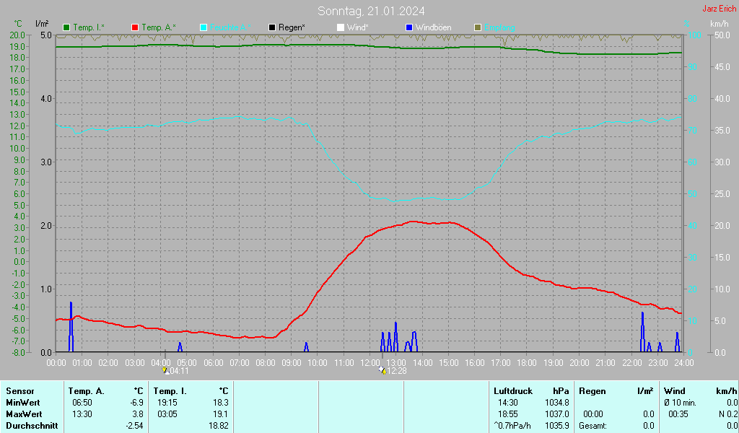Click the moon marker icon at 04:11
The width and height of the screenshot is (739, 433).
(165, 370)
